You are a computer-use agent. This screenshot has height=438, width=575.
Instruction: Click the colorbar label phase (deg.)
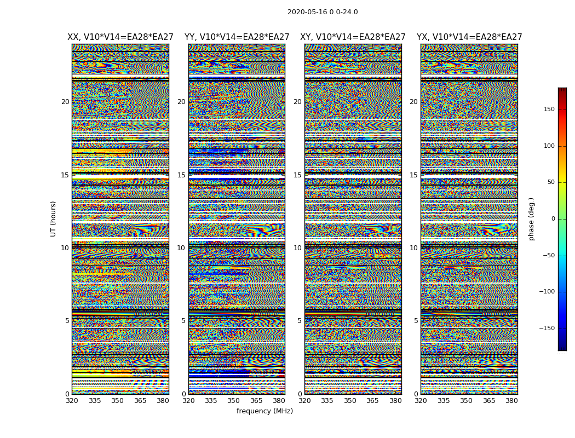[531, 219]
